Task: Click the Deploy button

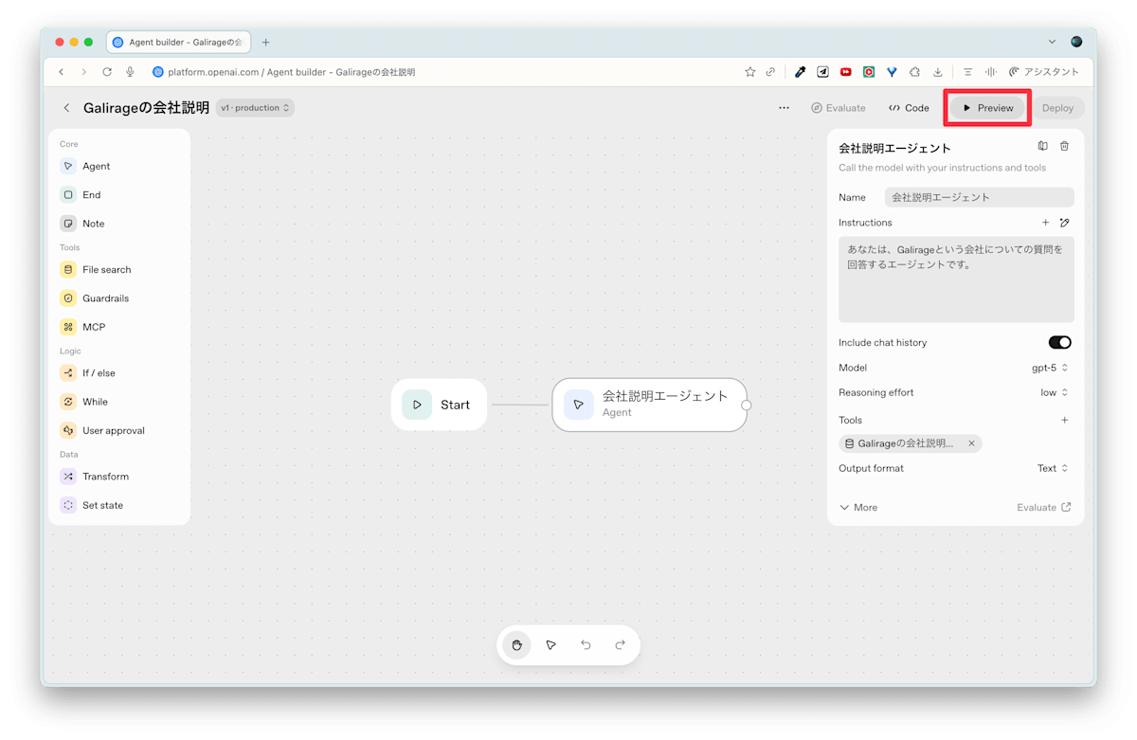Action: (x=1057, y=108)
